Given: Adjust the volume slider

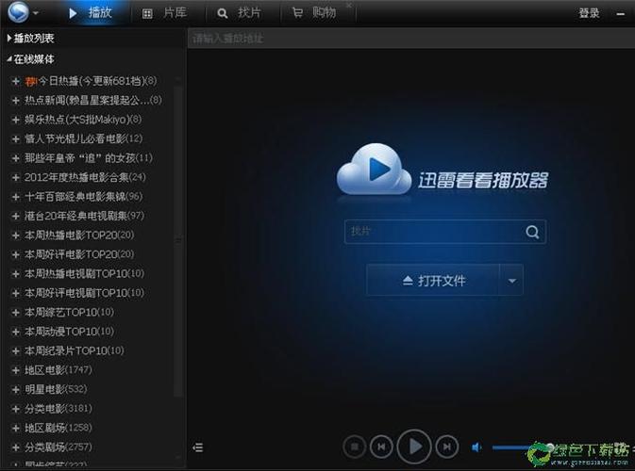Looking at the screenshot, I should [x=523, y=447].
